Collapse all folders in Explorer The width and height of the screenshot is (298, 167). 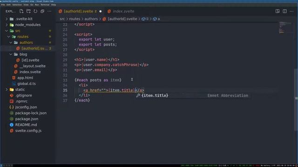tap(42, 11)
